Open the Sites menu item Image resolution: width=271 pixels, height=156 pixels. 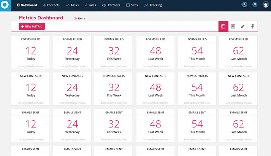click(132, 5)
